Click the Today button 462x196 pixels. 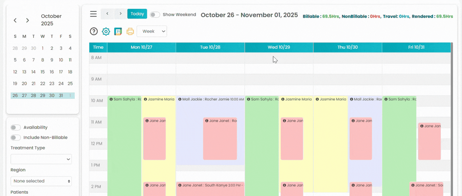(x=137, y=14)
